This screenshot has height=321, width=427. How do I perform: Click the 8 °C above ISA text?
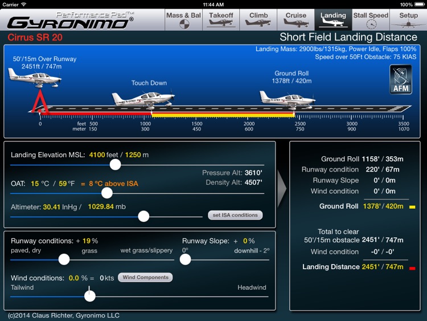pyautogui.click(x=113, y=184)
